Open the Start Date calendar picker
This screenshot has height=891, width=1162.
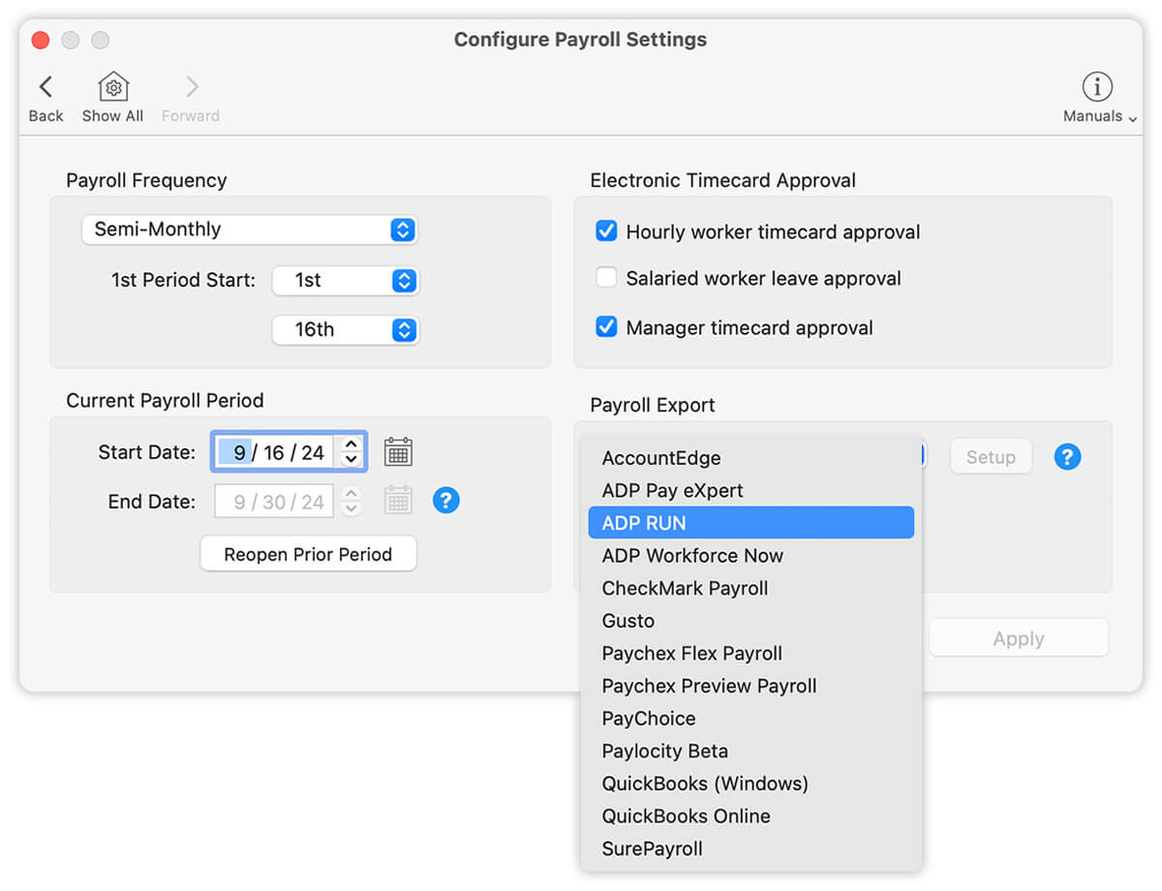tap(397, 450)
